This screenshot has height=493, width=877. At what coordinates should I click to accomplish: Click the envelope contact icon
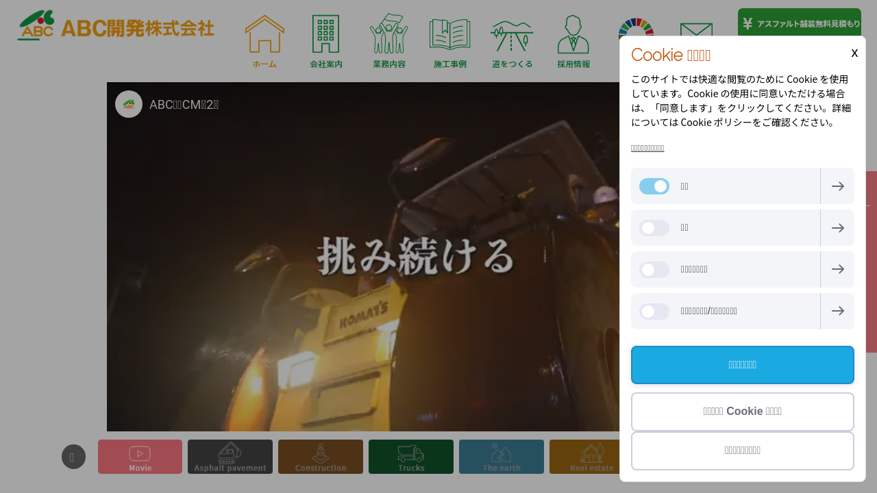pos(695,31)
